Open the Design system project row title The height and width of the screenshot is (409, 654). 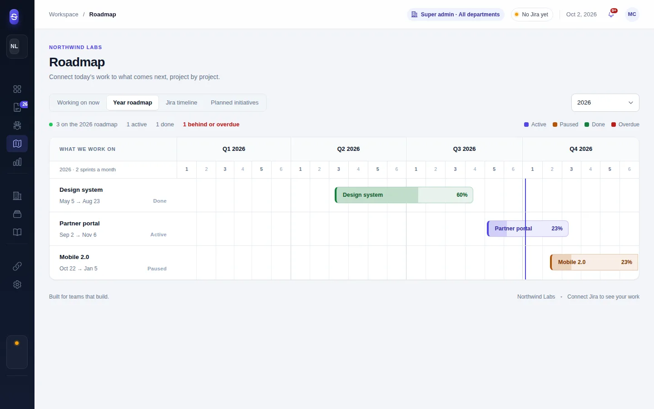(81, 190)
